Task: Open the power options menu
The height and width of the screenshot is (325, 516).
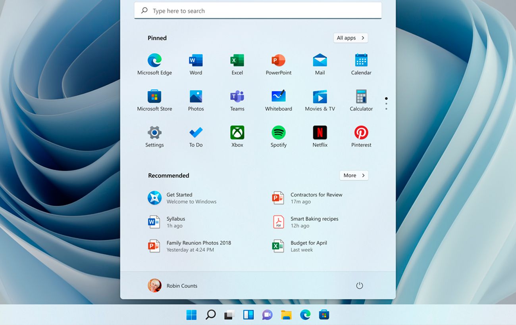Action: [359, 286]
